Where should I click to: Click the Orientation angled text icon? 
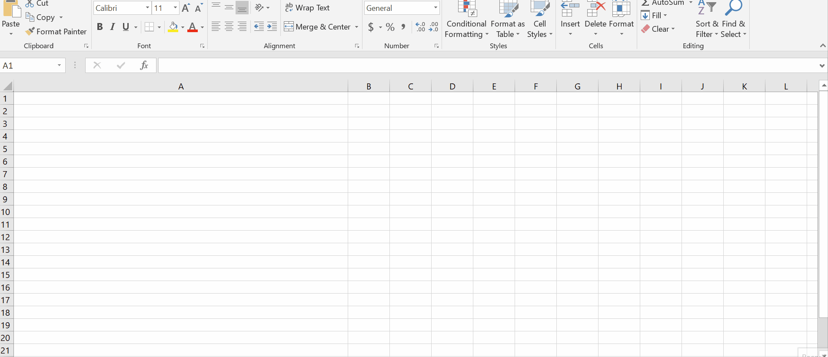tap(259, 7)
